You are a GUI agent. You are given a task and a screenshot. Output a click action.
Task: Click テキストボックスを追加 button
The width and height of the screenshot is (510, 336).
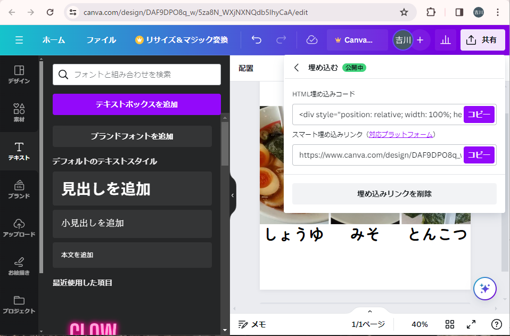tap(136, 104)
